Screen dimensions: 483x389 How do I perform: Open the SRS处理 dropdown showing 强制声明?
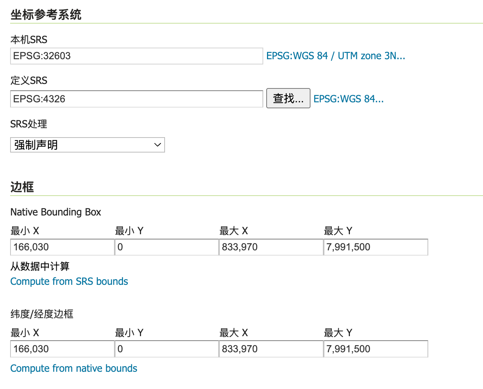pos(87,145)
